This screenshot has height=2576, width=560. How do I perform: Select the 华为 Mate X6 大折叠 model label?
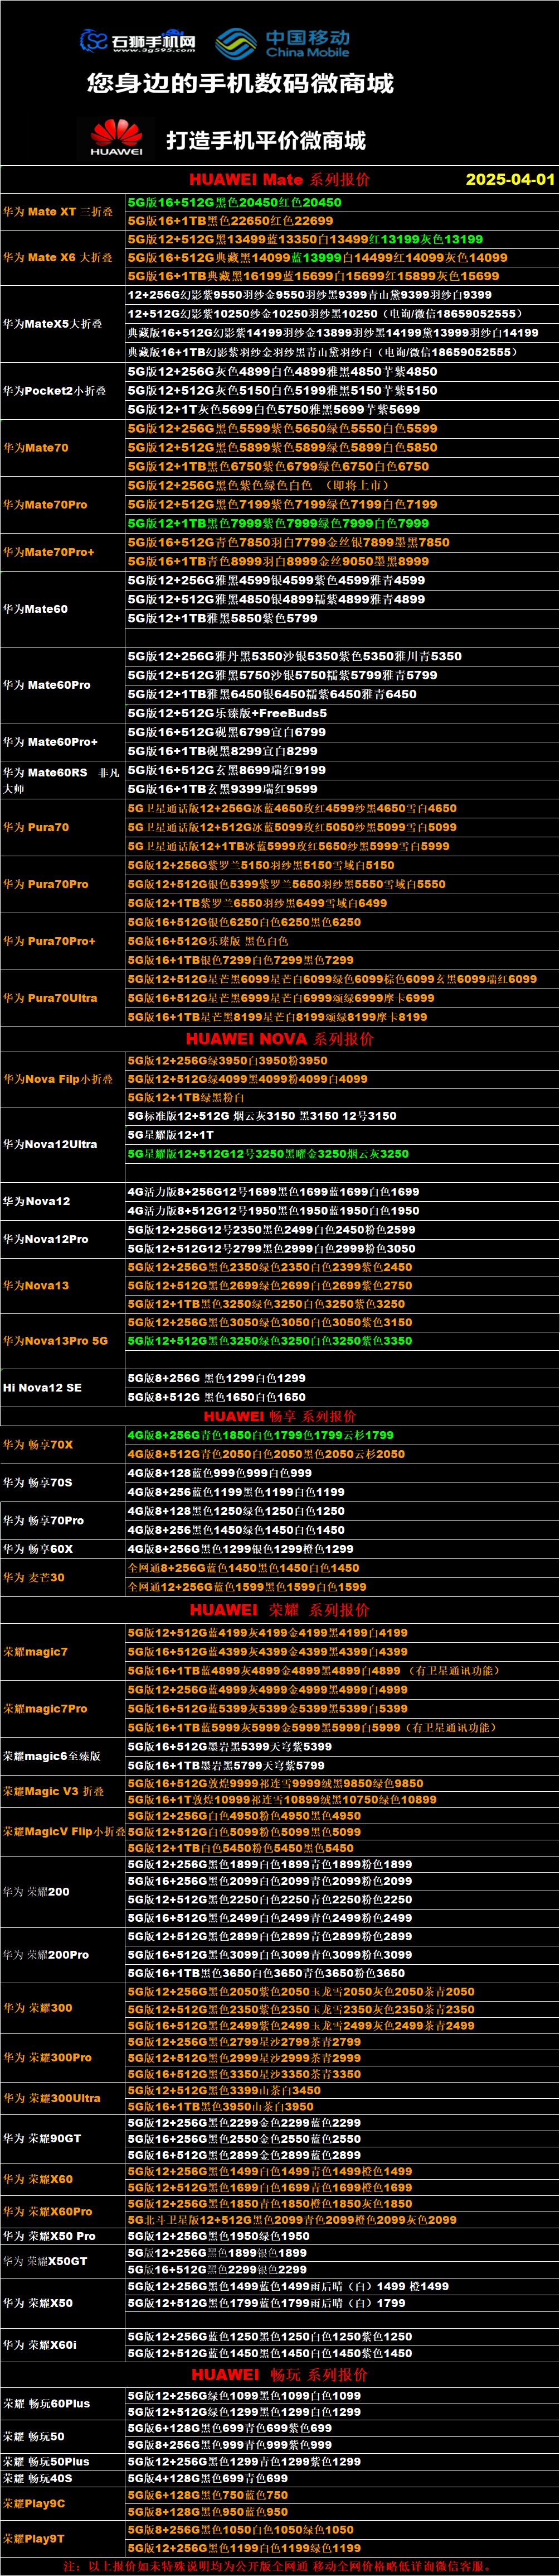click(58, 258)
